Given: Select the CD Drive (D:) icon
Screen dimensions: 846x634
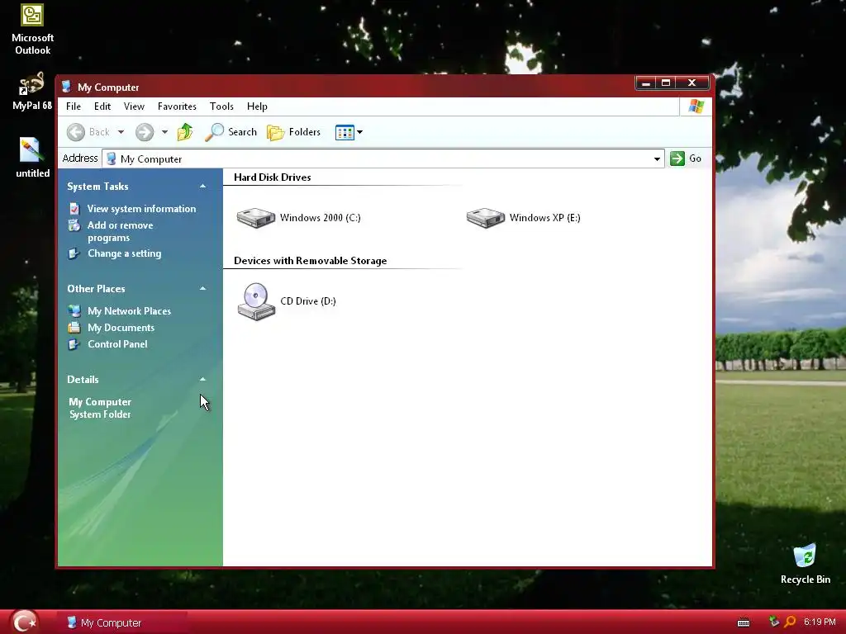Looking at the screenshot, I should click(x=256, y=301).
